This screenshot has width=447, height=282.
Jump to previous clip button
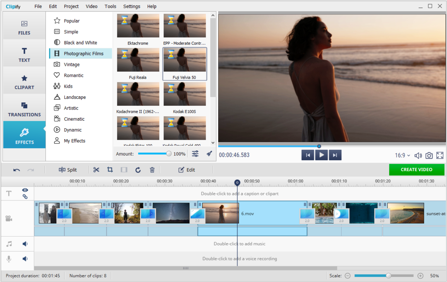tap(308, 155)
